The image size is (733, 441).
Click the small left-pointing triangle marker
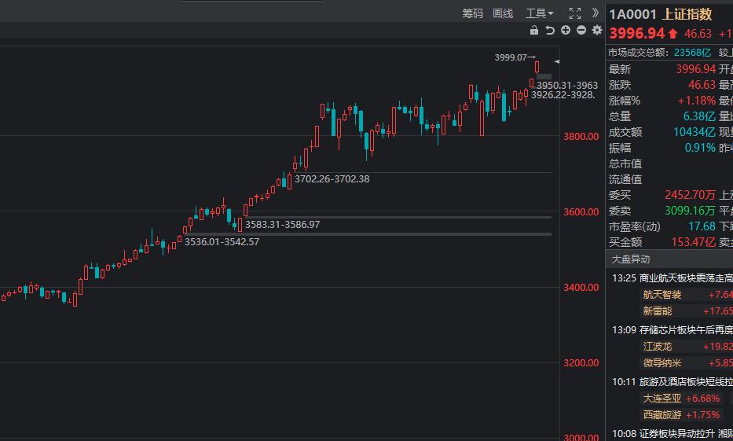click(x=556, y=61)
